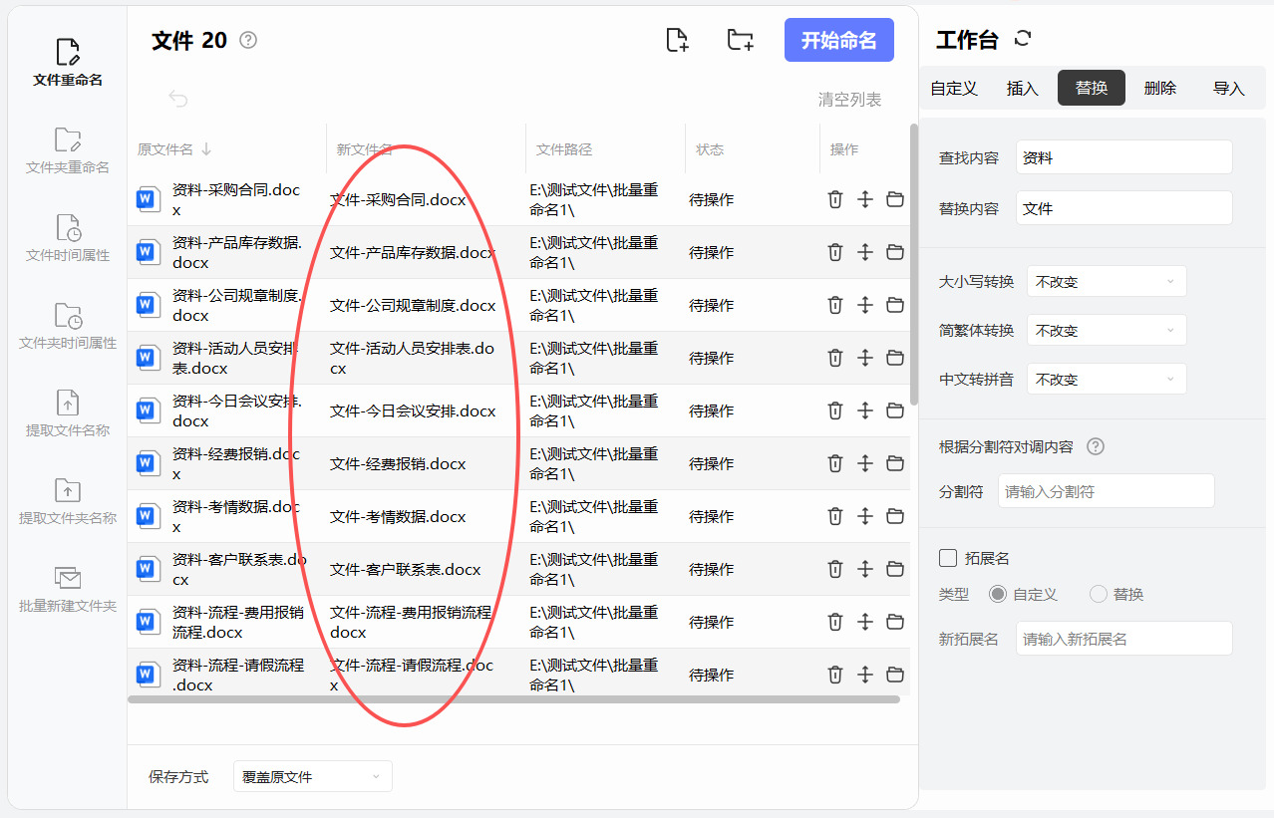This screenshot has height=818, width=1274.
Task: Switch to the 插入 tab
Action: 1023,88
